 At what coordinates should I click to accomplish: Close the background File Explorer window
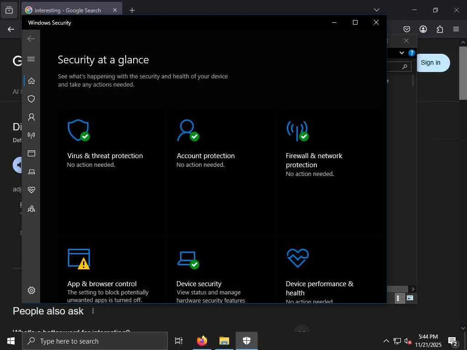[406, 41]
